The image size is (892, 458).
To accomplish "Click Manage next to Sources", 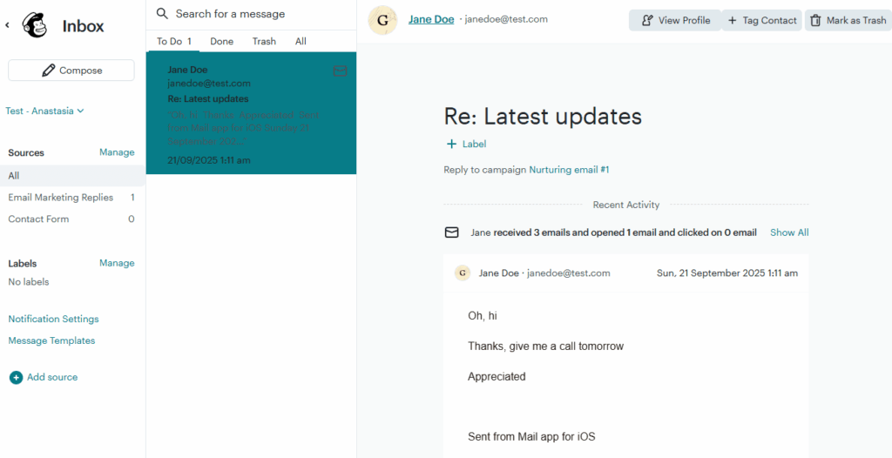I will (117, 152).
